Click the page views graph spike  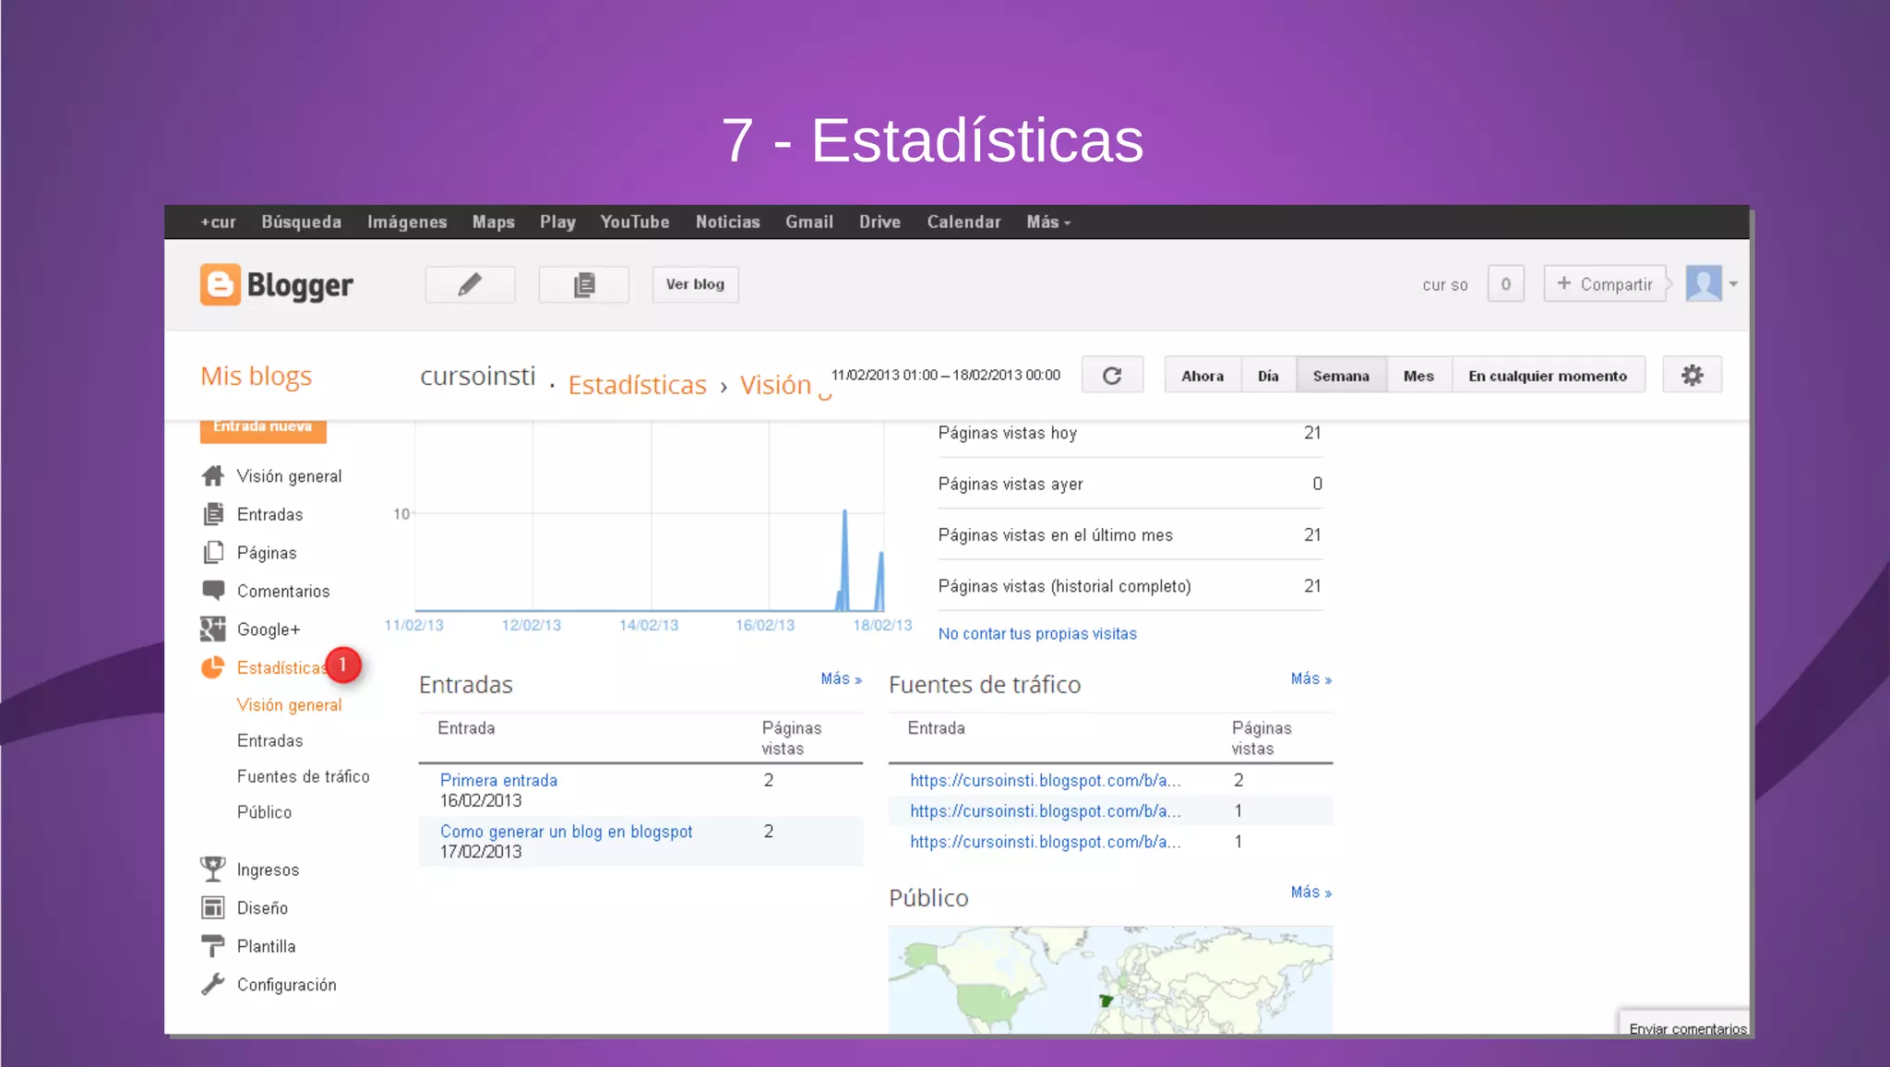(844, 559)
